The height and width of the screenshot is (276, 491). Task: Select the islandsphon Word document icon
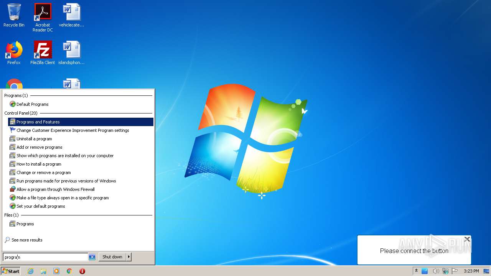click(71, 53)
